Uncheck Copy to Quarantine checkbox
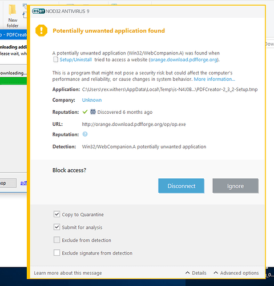 point(57,214)
